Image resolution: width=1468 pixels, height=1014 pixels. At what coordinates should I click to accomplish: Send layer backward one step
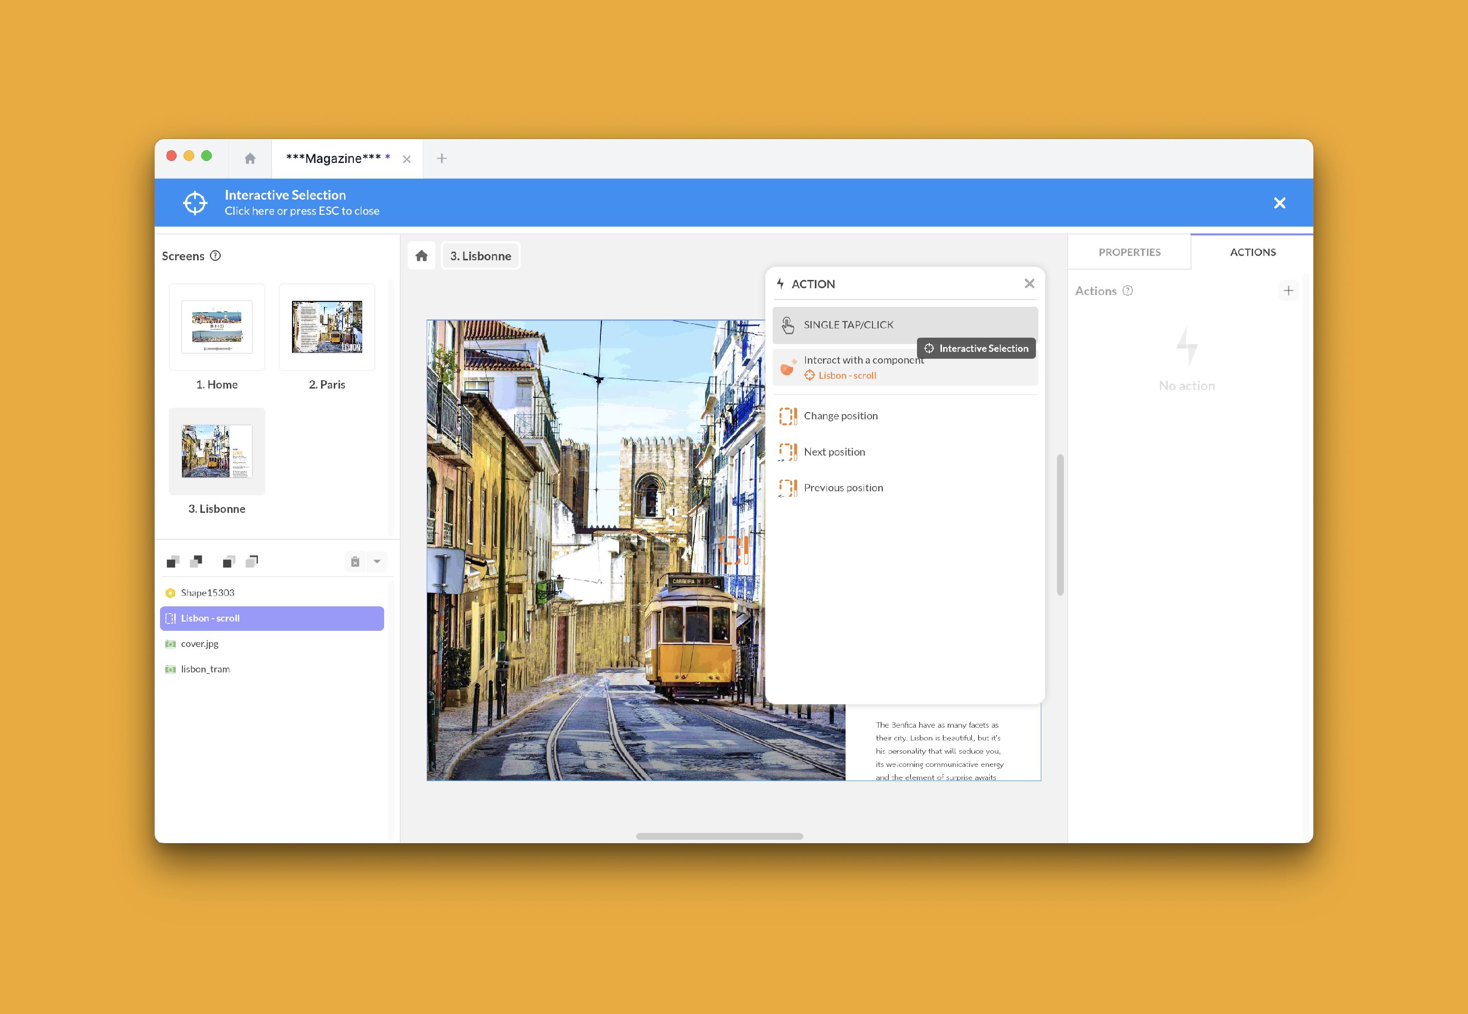point(196,562)
